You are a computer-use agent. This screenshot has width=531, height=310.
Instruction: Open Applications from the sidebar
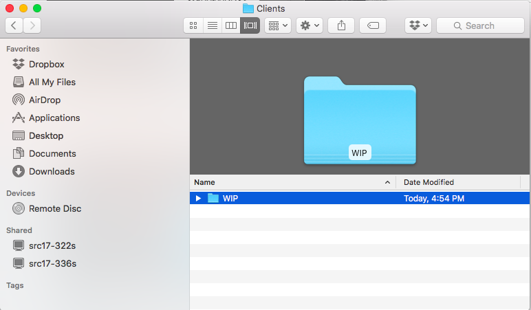click(54, 118)
